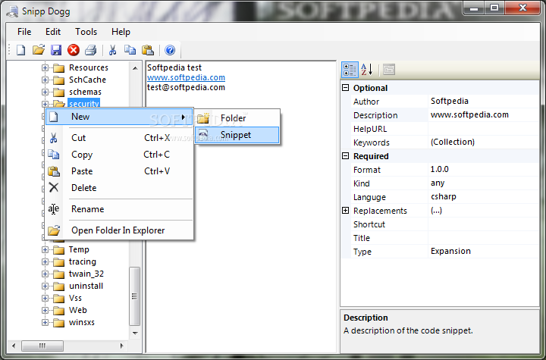Click the New file toolbar icon
Viewport: 546px width, 360px height.
(x=21, y=50)
